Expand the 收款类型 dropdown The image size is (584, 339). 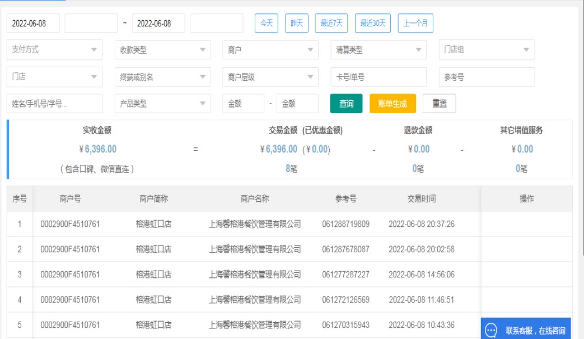coord(162,50)
